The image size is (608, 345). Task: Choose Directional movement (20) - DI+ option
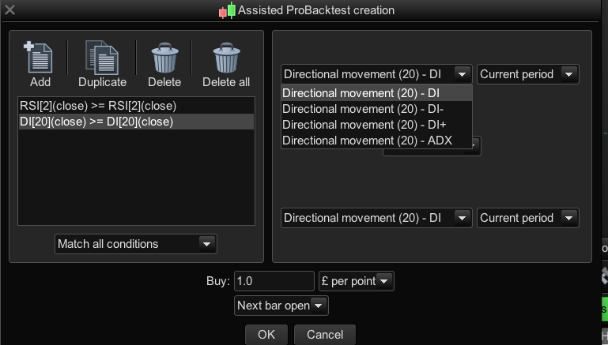pos(376,125)
